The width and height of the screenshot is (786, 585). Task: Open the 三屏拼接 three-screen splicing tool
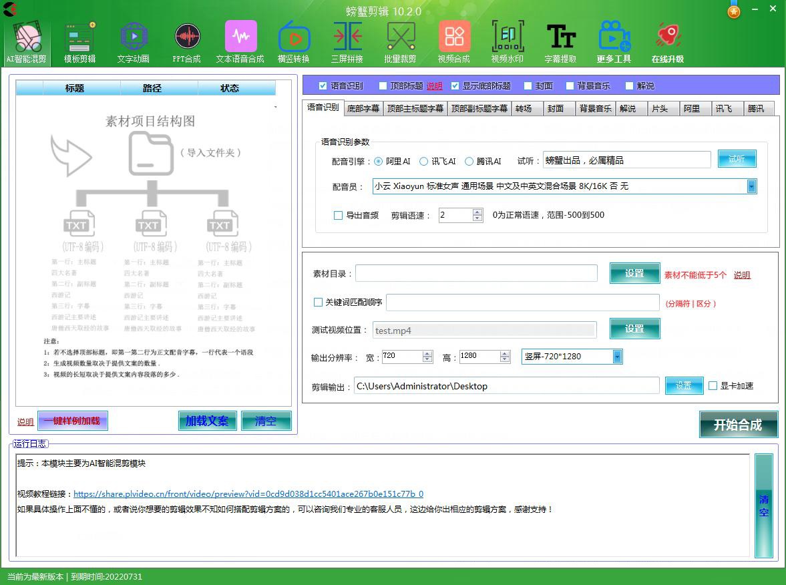pos(347,41)
